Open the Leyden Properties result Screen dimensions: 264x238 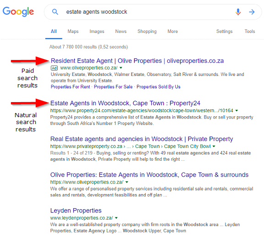76,211
